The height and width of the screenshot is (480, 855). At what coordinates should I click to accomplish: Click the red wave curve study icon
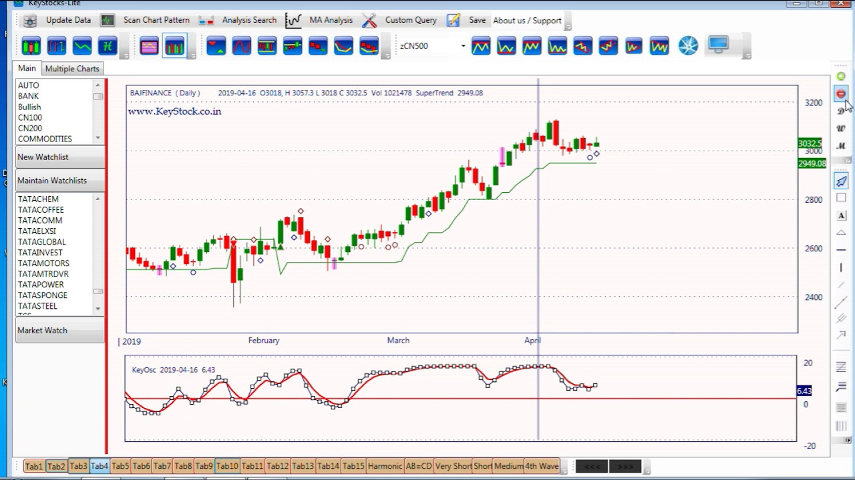(241, 46)
